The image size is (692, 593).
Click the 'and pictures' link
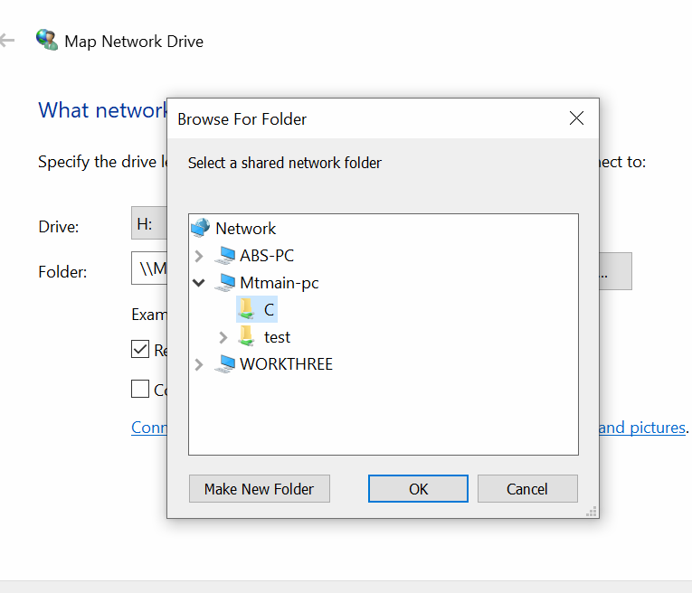[x=642, y=428]
